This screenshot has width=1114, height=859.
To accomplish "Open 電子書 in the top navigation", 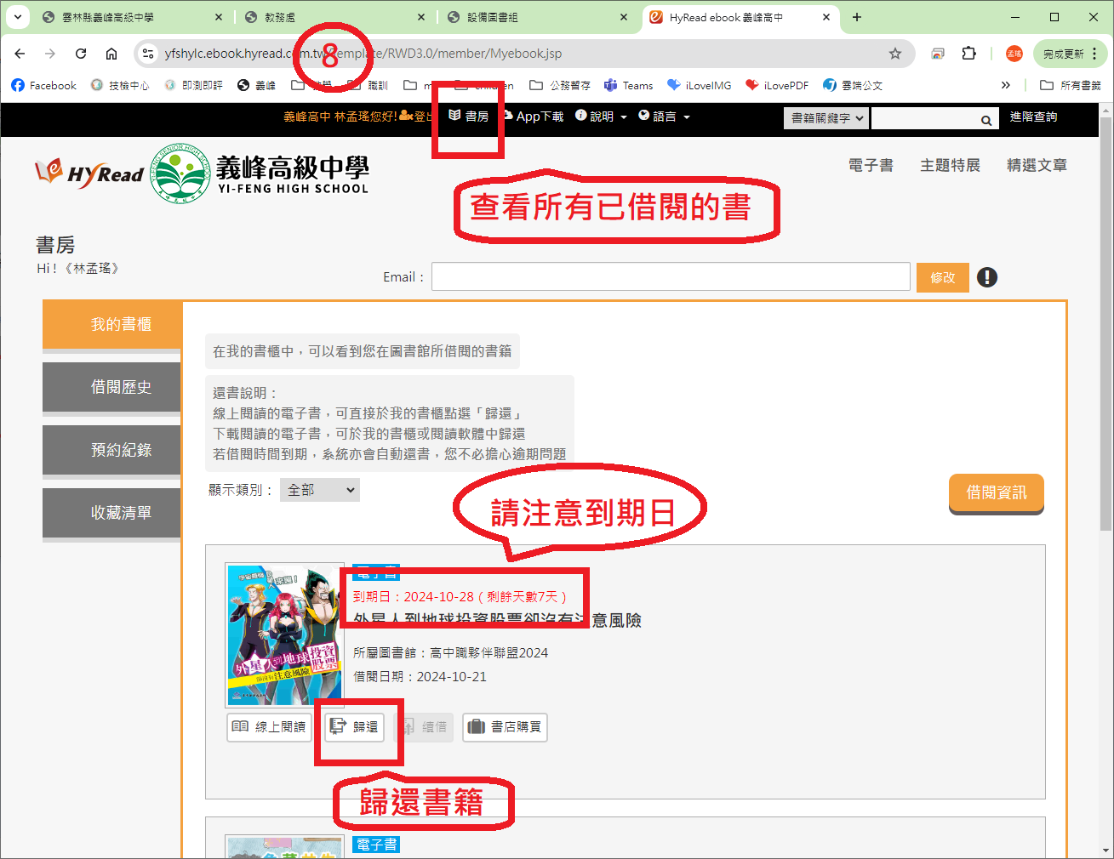I will pos(871,165).
